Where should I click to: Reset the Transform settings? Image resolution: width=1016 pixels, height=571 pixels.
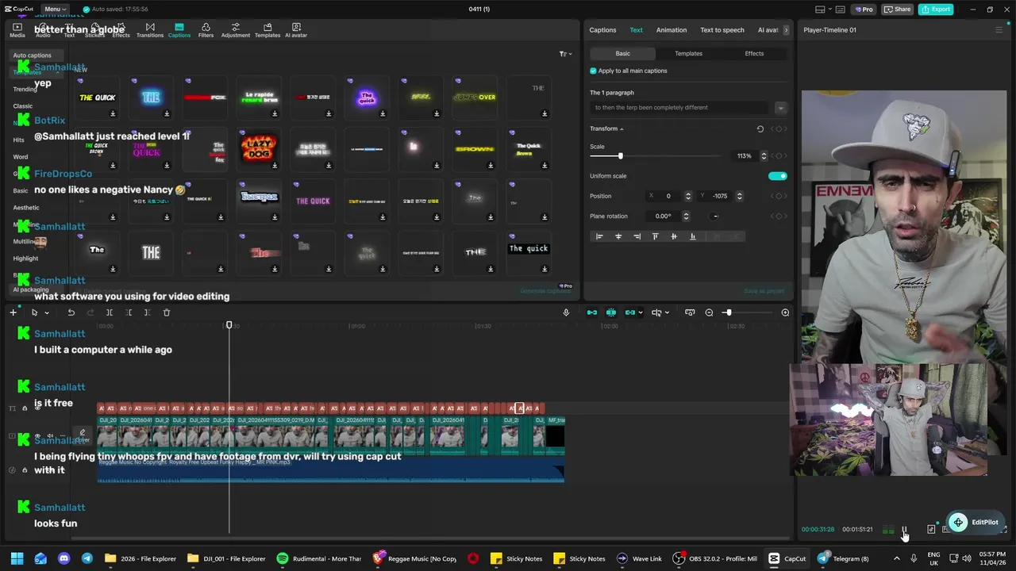(x=760, y=128)
